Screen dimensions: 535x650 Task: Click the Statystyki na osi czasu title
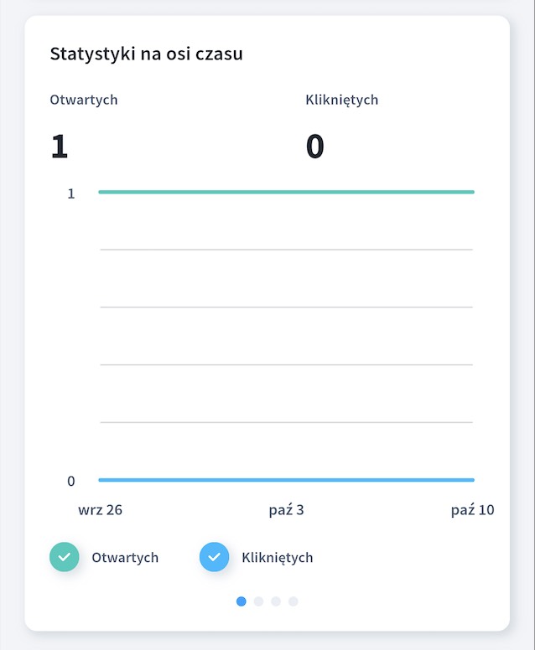146,54
